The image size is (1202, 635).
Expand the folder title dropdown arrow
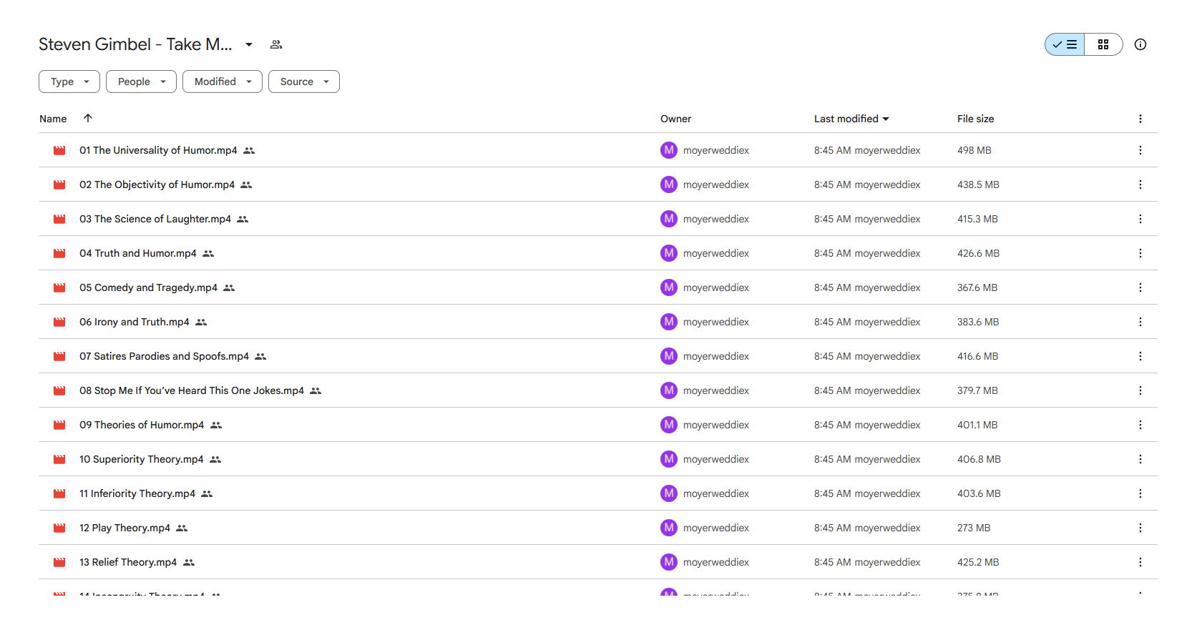[249, 44]
